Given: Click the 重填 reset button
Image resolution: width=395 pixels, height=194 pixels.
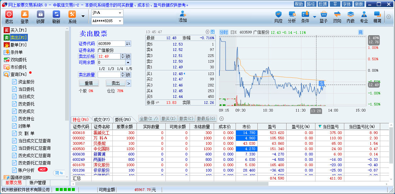Looking at the screenshot, I should [89, 83].
